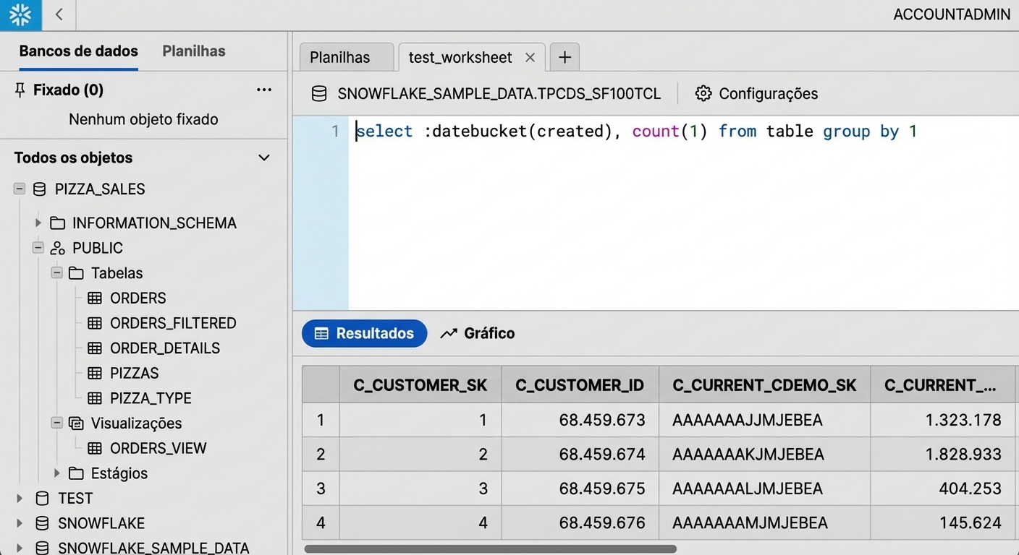
Task: Click the C_CURRENT_CDEMO_SK column header
Action: [764, 385]
